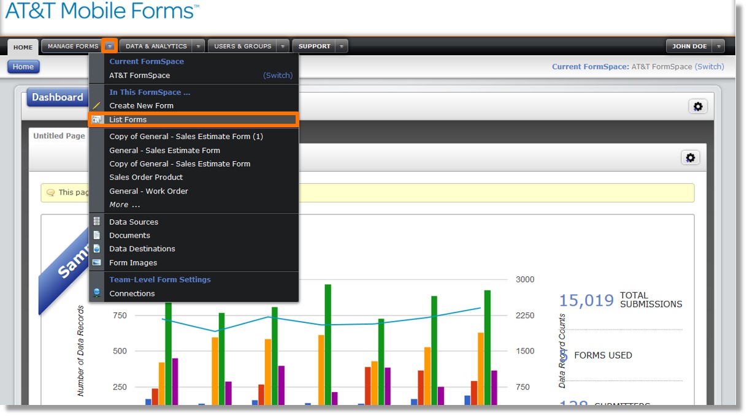Click the 500 value on left axis
Viewport: 747px width, 416px height.
(x=120, y=351)
